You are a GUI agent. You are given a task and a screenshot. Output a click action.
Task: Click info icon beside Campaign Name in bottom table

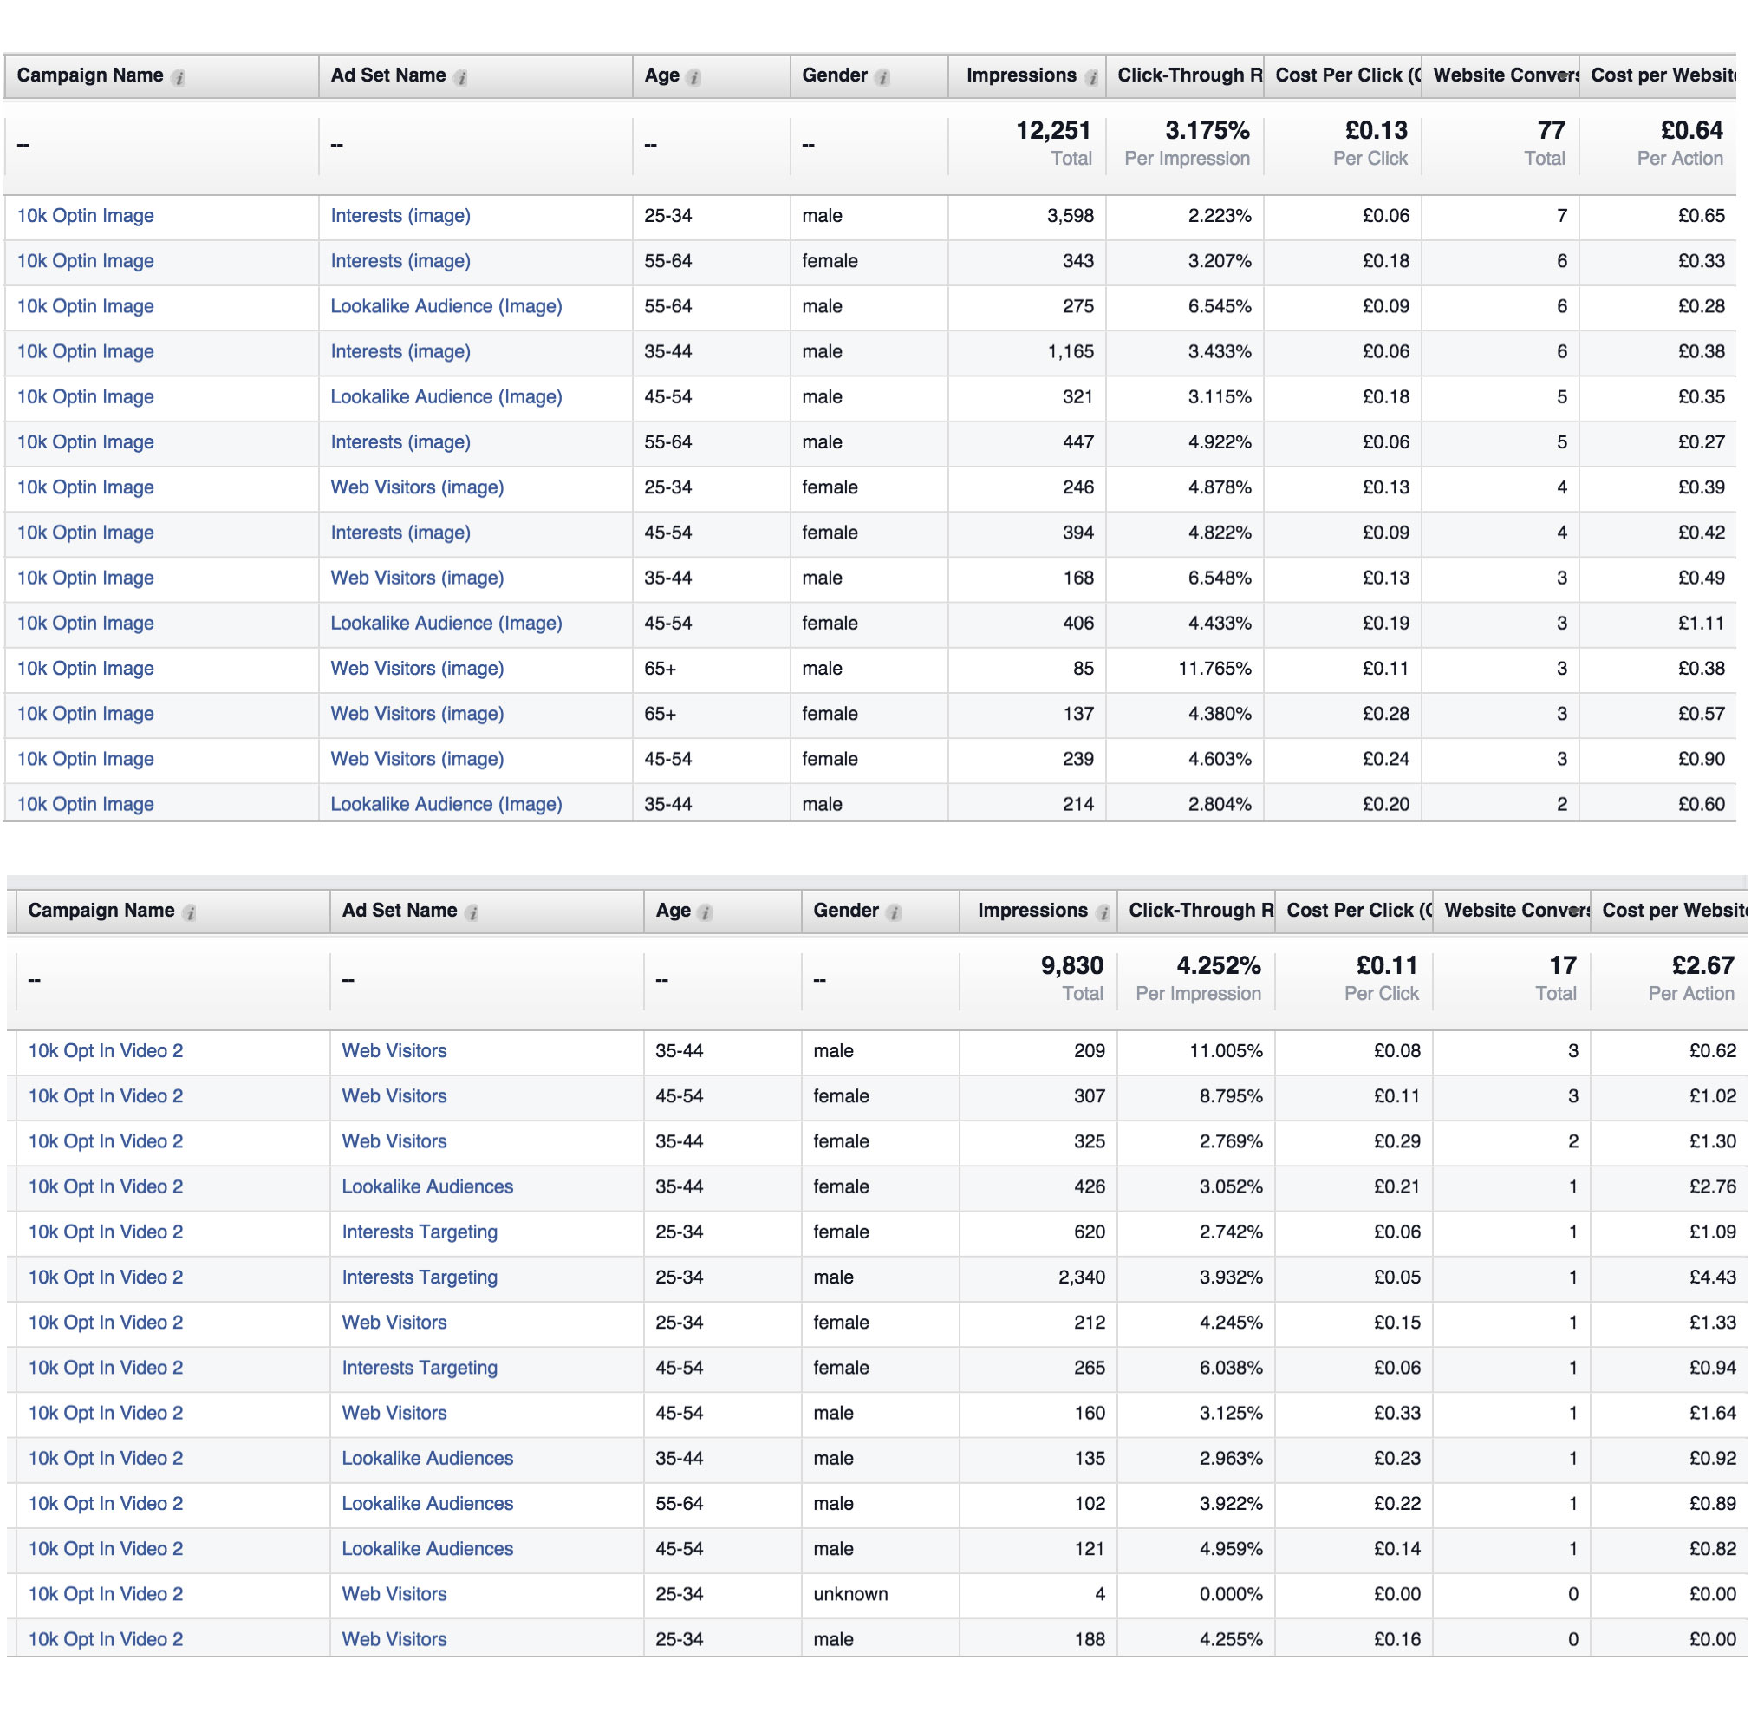pyautogui.click(x=190, y=912)
